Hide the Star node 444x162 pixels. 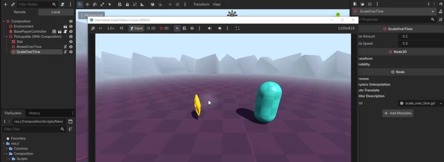pos(71,42)
